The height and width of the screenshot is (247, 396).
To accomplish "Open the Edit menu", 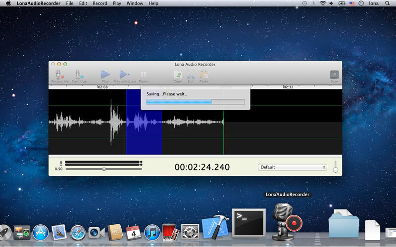I will [x=83, y=3].
